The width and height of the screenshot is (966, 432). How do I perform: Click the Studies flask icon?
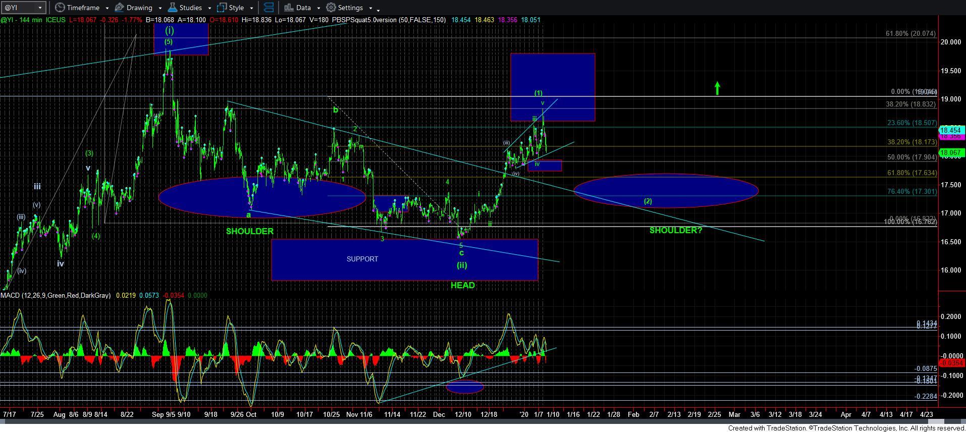coord(173,8)
